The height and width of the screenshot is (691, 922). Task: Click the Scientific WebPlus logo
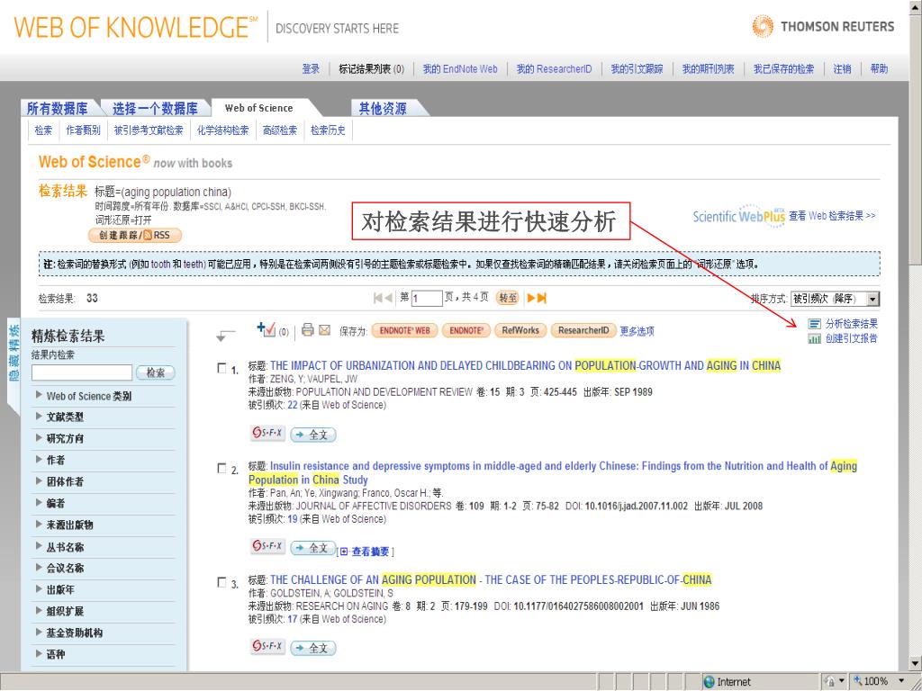coord(738,216)
